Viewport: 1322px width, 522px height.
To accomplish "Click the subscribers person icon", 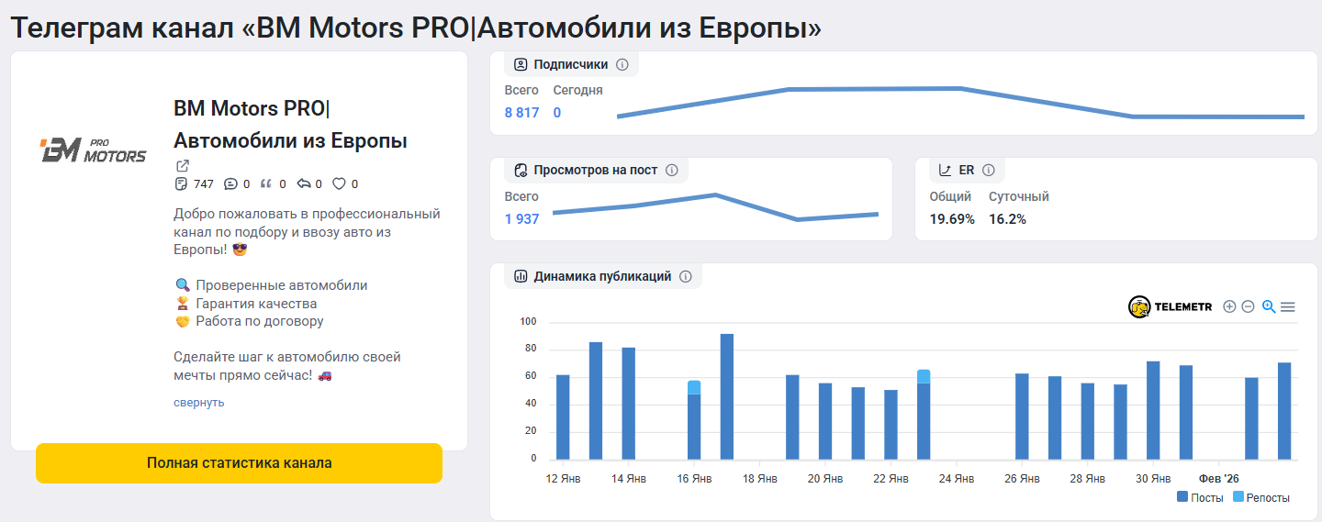I will pos(521,64).
